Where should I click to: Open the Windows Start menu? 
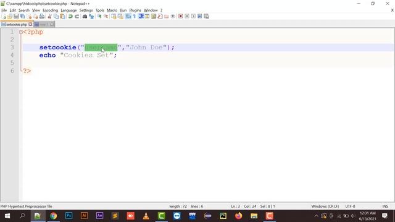tap(7, 216)
